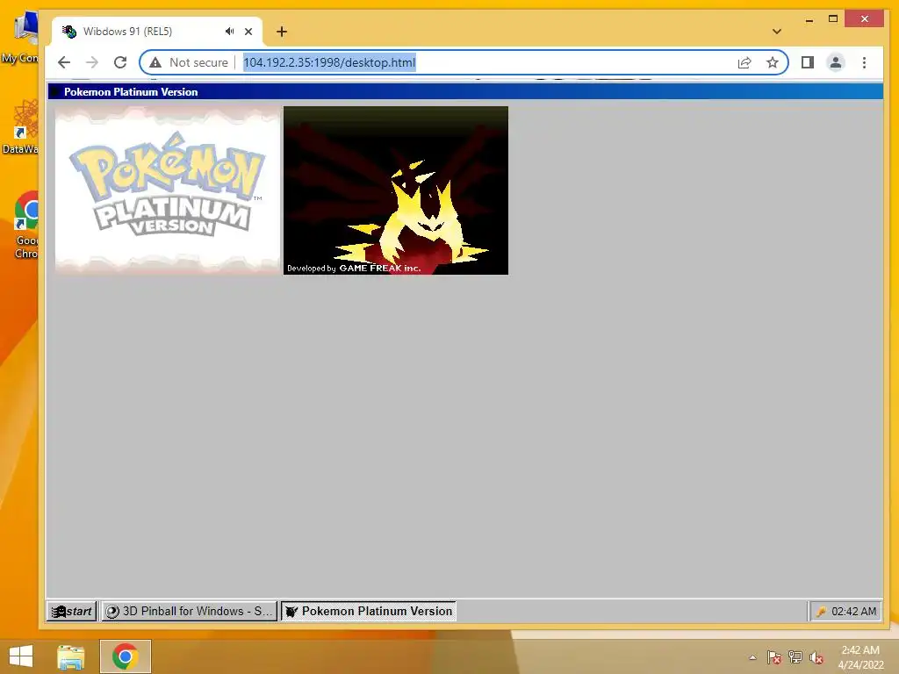
Task: Select the Google Chrome desktop shortcut
Action: tap(25, 226)
